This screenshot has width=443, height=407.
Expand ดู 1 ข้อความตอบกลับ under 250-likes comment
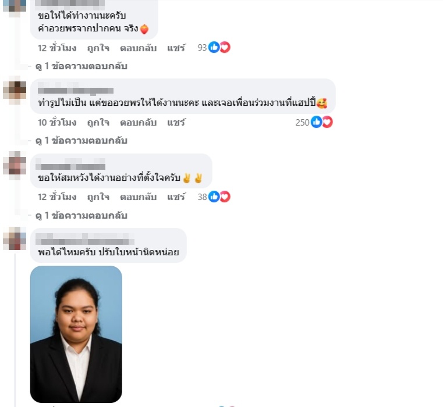pyautogui.click(x=81, y=141)
